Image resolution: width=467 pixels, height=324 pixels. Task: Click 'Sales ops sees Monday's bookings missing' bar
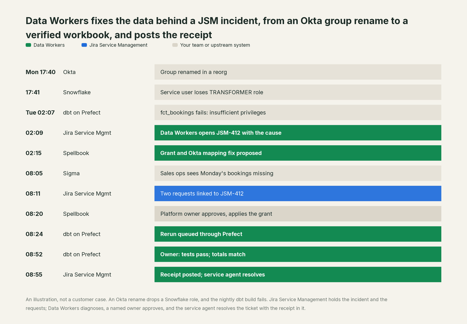coord(298,173)
